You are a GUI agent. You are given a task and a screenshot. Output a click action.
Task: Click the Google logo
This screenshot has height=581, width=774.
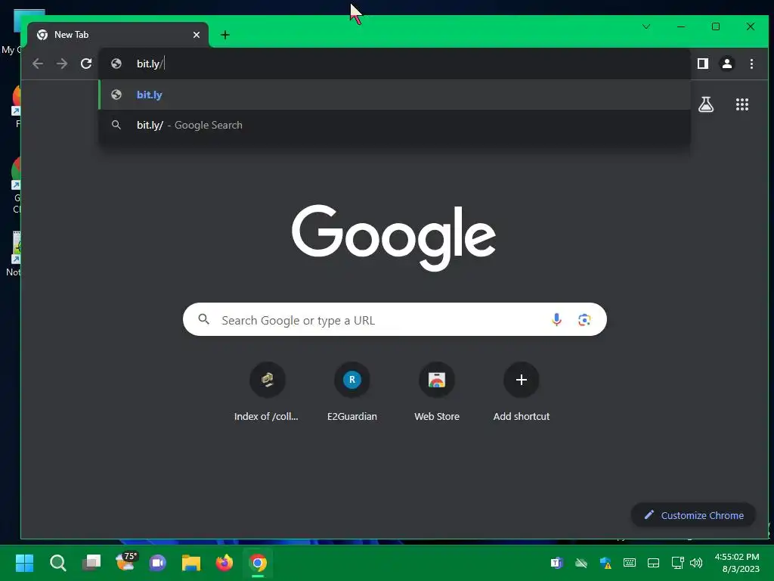coord(393,238)
